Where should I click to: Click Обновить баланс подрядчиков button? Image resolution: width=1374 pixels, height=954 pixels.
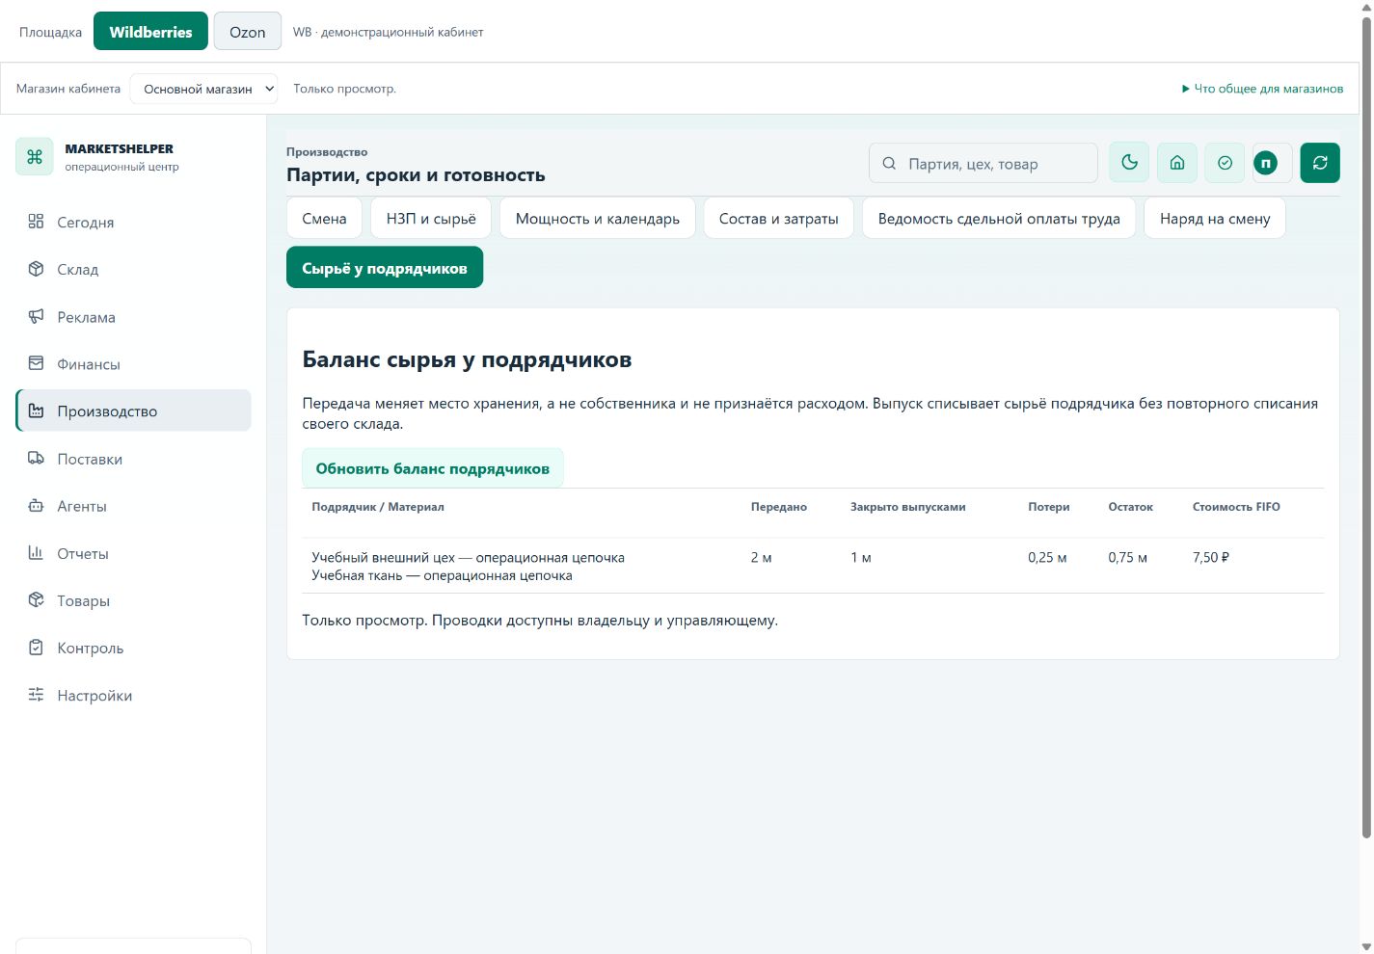tap(432, 468)
